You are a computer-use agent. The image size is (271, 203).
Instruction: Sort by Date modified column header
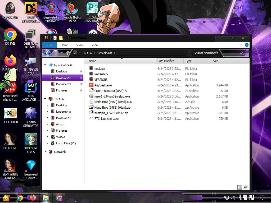169,61
